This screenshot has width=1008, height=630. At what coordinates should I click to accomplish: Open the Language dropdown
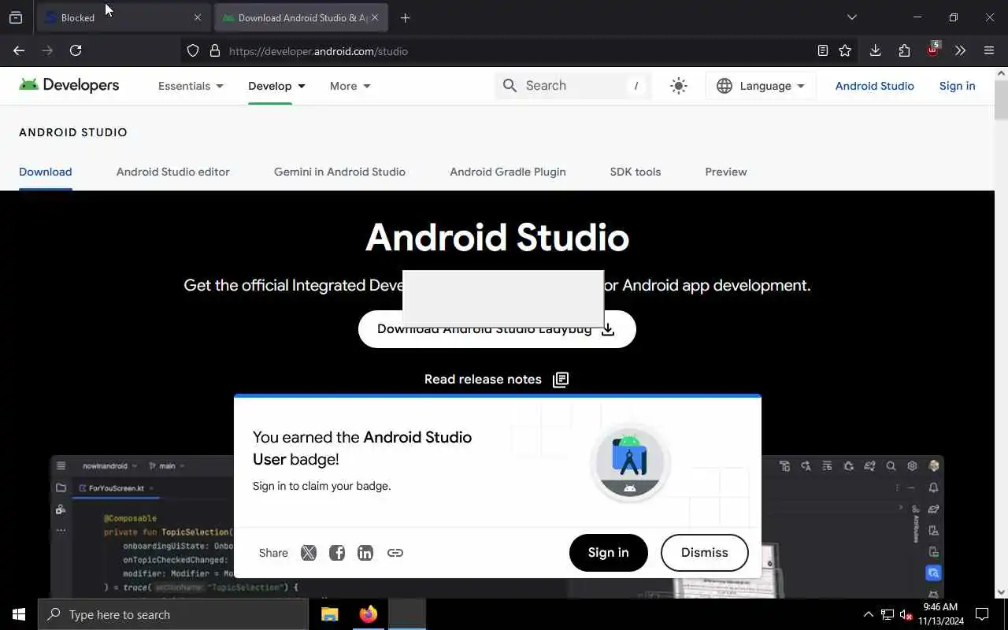click(x=761, y=86)
